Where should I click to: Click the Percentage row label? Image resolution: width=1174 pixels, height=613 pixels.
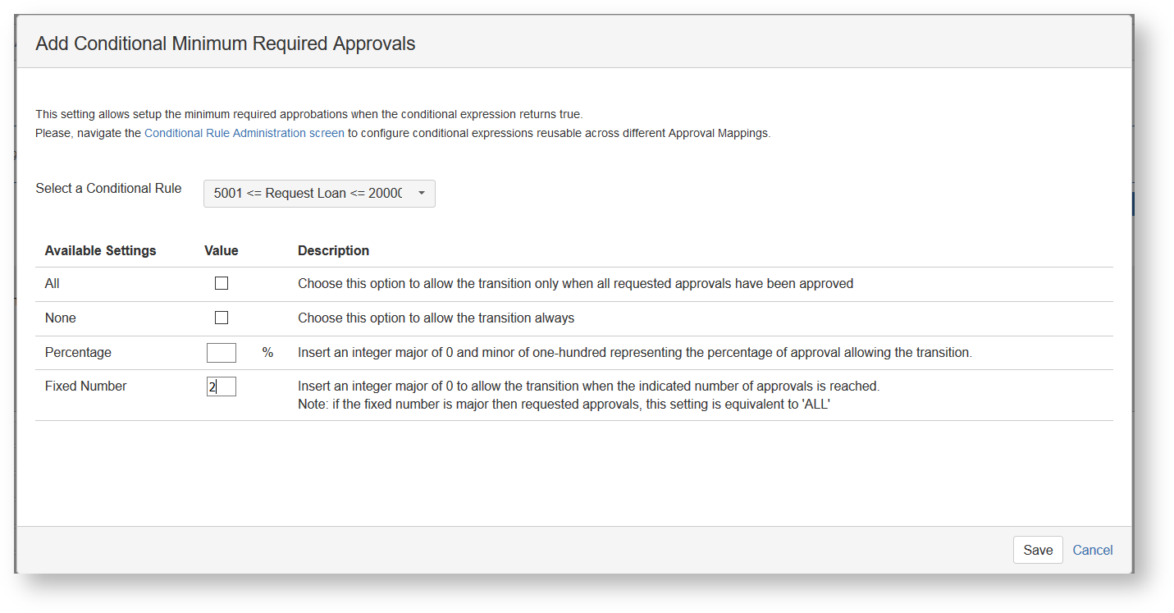point(78,352)
